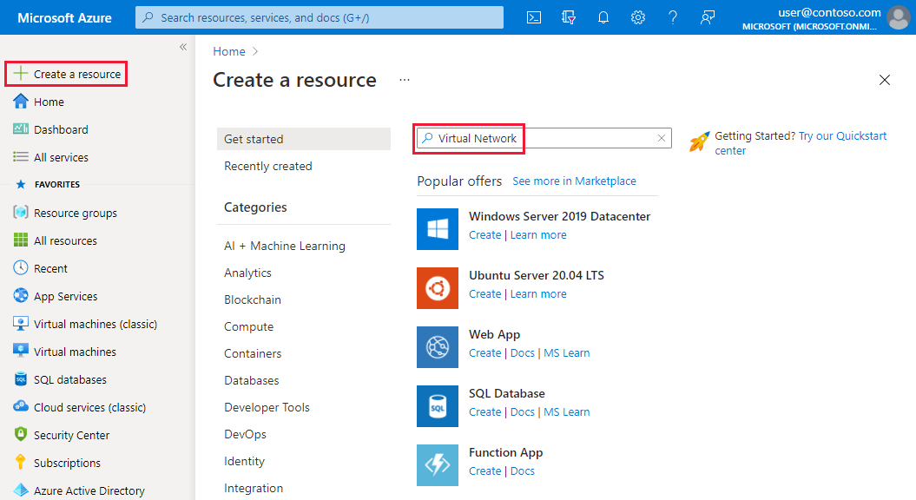
Task: Click the Ubuntu Server 20.04 LTS icon
Action: (x=438, y=287)
